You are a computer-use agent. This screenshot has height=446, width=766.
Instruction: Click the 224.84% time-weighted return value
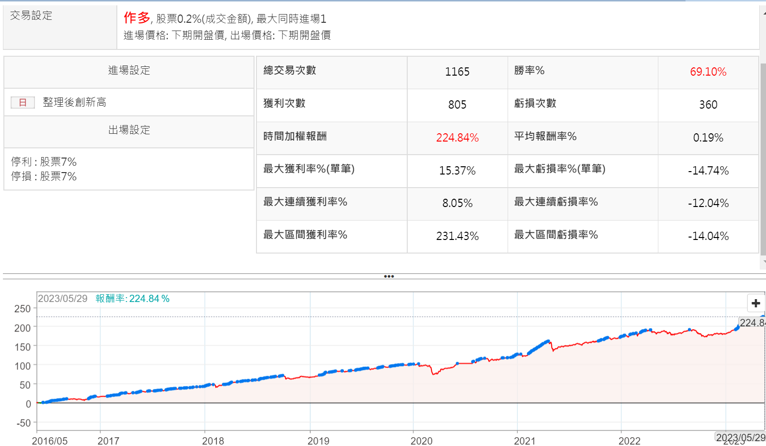[457, 138]
